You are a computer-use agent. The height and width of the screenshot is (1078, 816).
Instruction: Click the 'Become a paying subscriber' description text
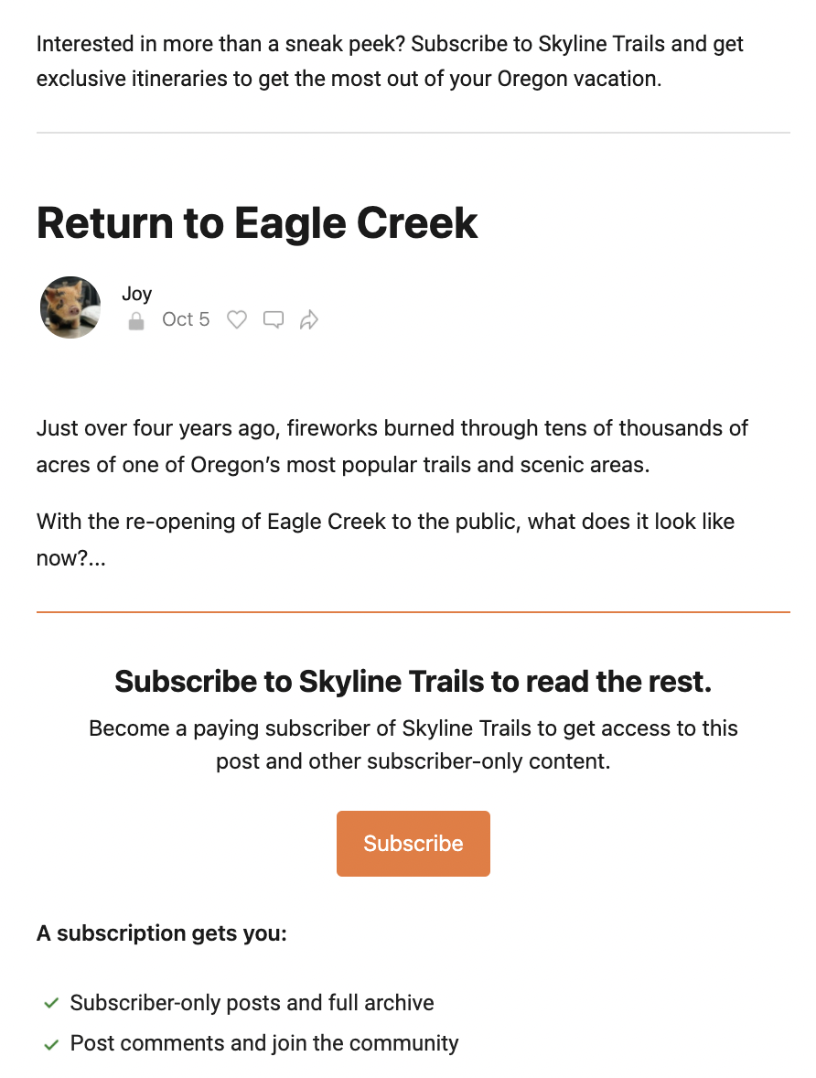point(413,745)
